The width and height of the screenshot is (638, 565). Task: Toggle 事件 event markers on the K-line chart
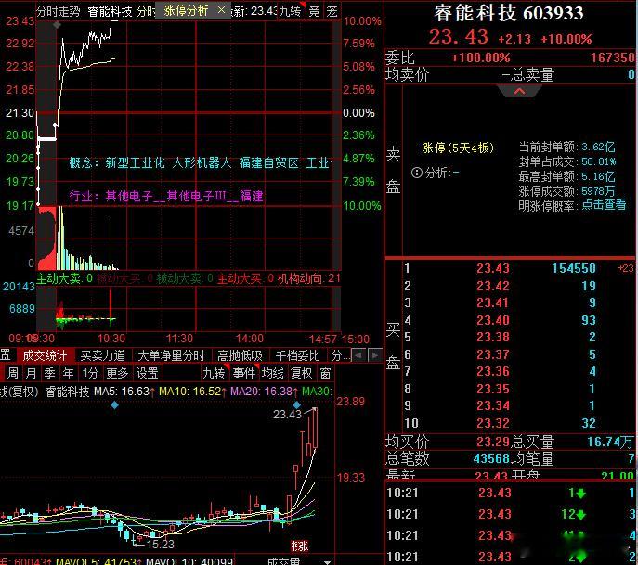(243, 373)
